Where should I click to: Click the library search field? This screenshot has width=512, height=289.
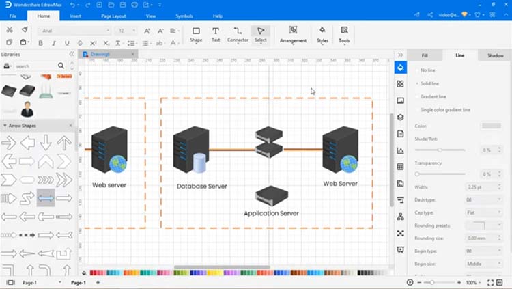[35, 66]
